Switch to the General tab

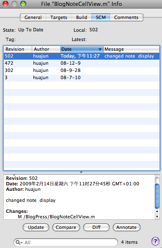[33, 17]
